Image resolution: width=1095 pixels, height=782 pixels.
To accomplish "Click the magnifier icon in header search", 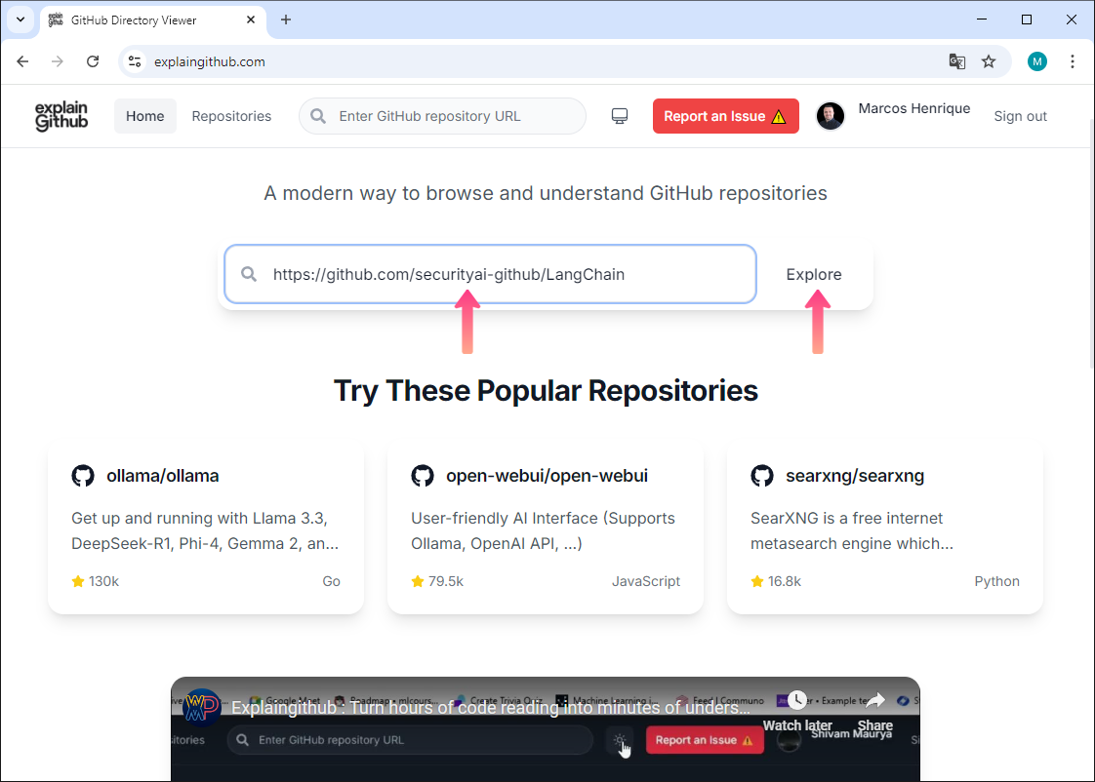I will 318,116.
